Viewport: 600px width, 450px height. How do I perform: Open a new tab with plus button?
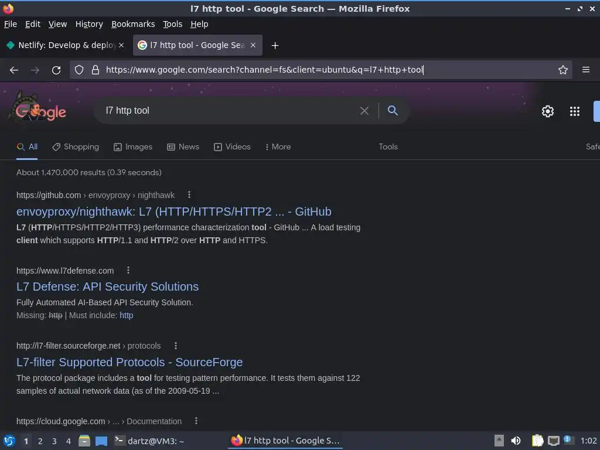click(275, 46)
